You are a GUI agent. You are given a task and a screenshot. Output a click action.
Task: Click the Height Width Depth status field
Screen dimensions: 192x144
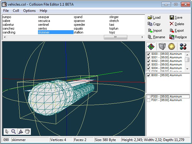pyautogui.click(x=155, y=140)
